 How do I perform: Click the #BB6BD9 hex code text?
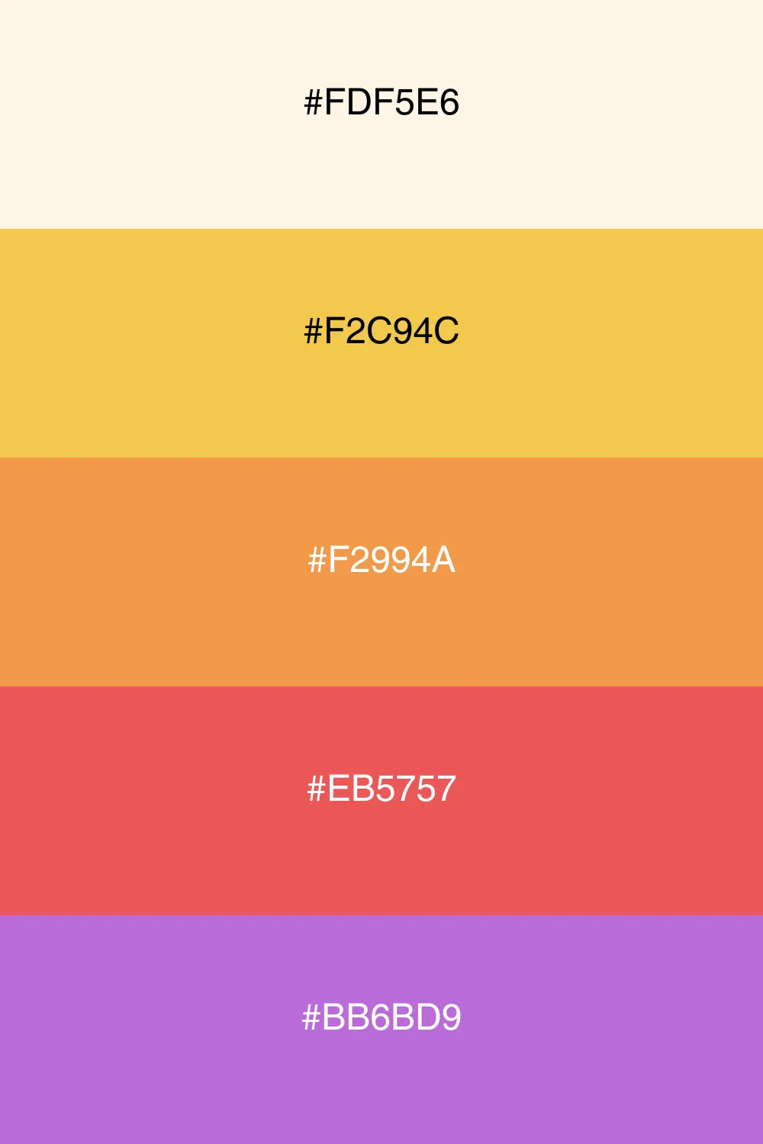point(381,1017)
